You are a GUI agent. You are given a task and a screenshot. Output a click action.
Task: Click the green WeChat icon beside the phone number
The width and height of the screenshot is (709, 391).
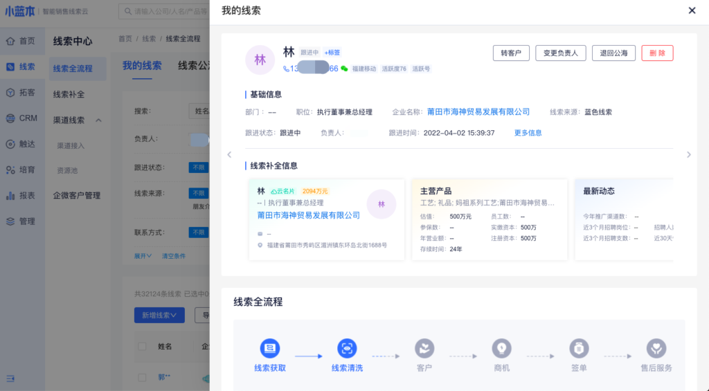point(344,69)
